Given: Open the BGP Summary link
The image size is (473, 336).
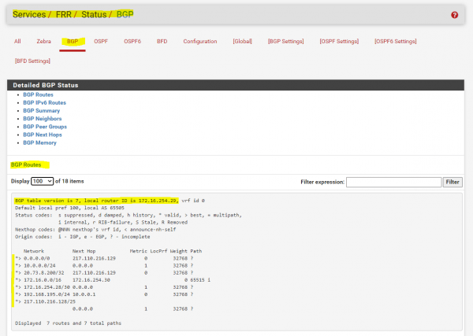Looking at the screenshot, I should pos(40,111).
